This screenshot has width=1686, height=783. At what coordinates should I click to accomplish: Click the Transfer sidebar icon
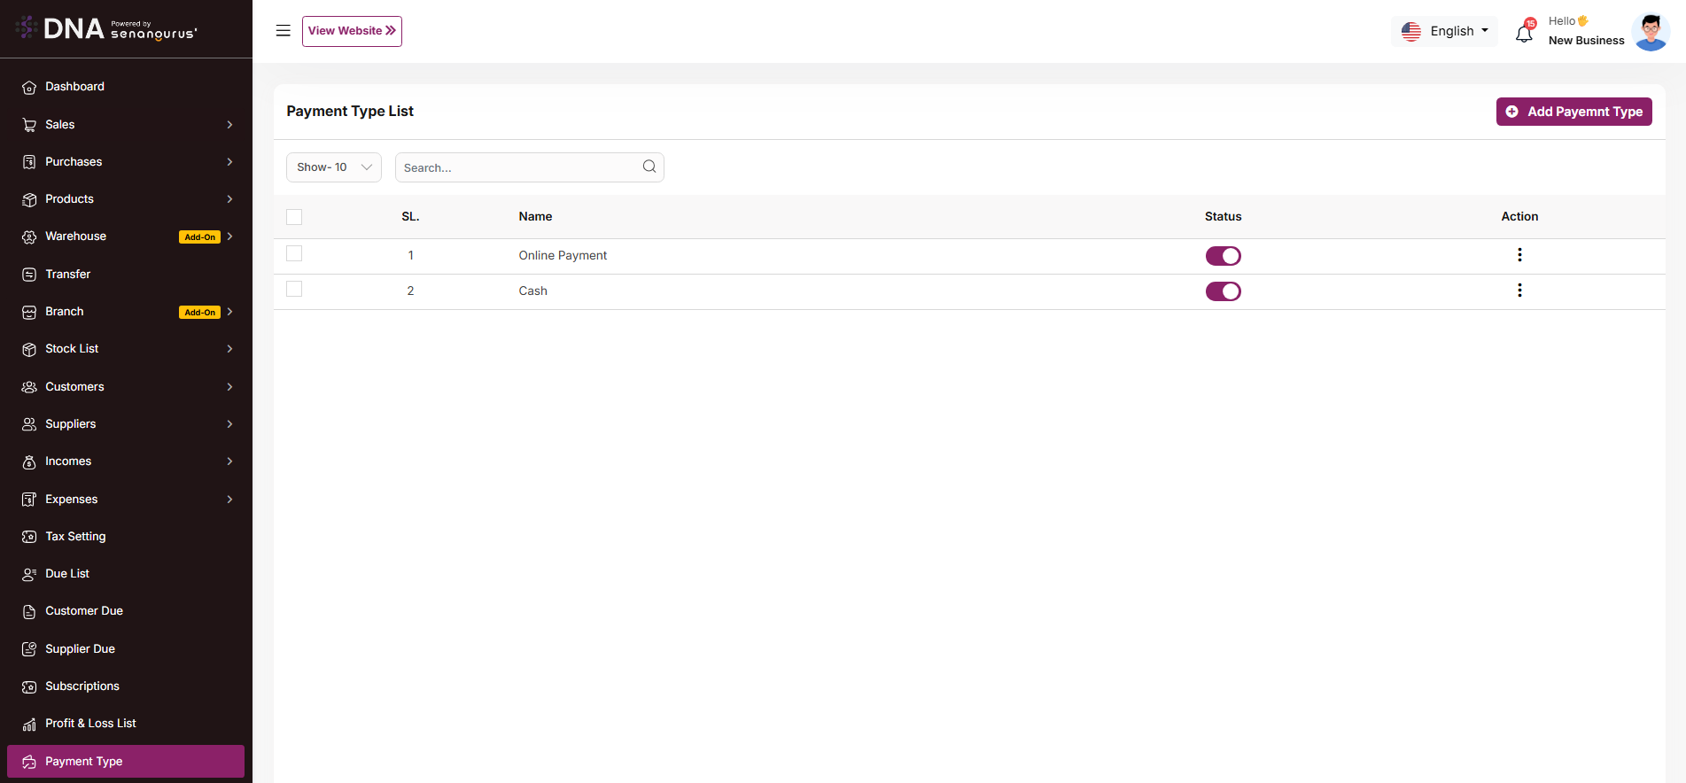tap(29, 275)
